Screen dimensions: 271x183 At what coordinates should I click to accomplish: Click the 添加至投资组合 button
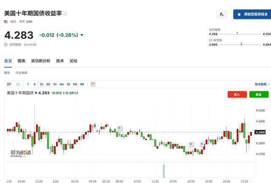coord(252,14)
